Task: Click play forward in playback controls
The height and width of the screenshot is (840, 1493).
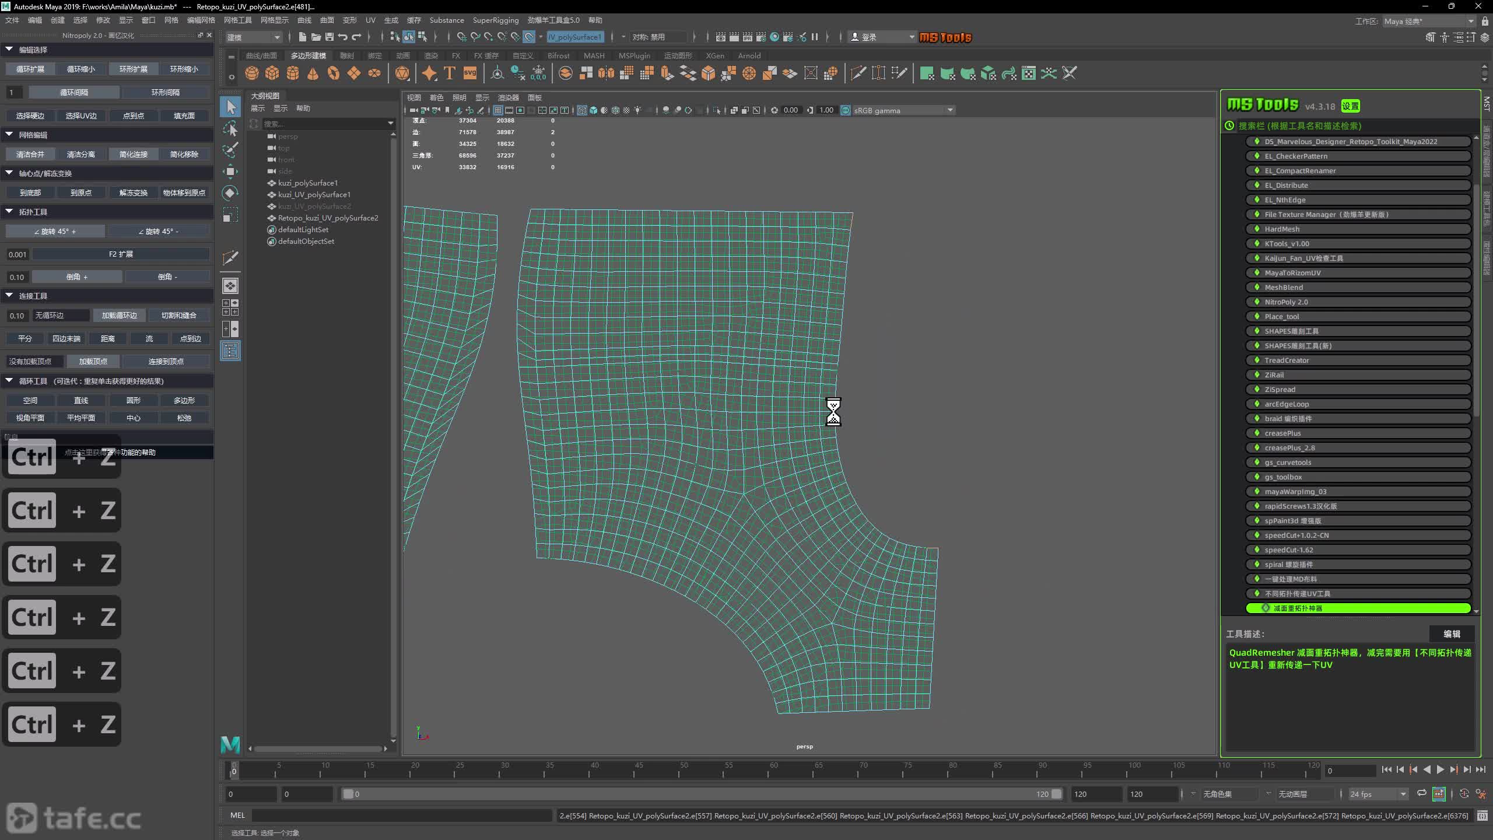Action: [x=1440, y=770]
